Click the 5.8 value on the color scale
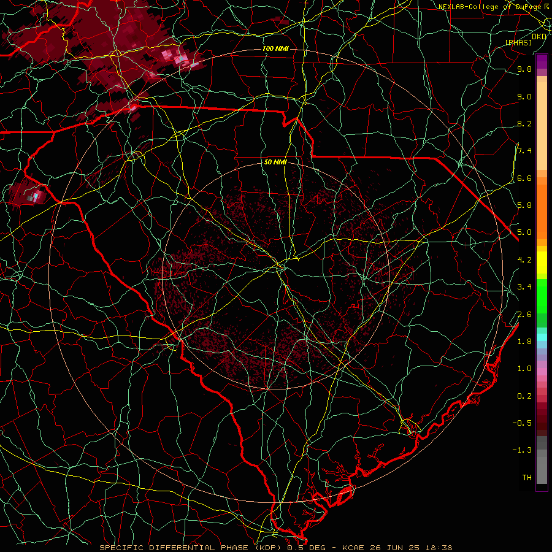Image resolution: width=552 pixels, height=552 pixels. (524, 205)
